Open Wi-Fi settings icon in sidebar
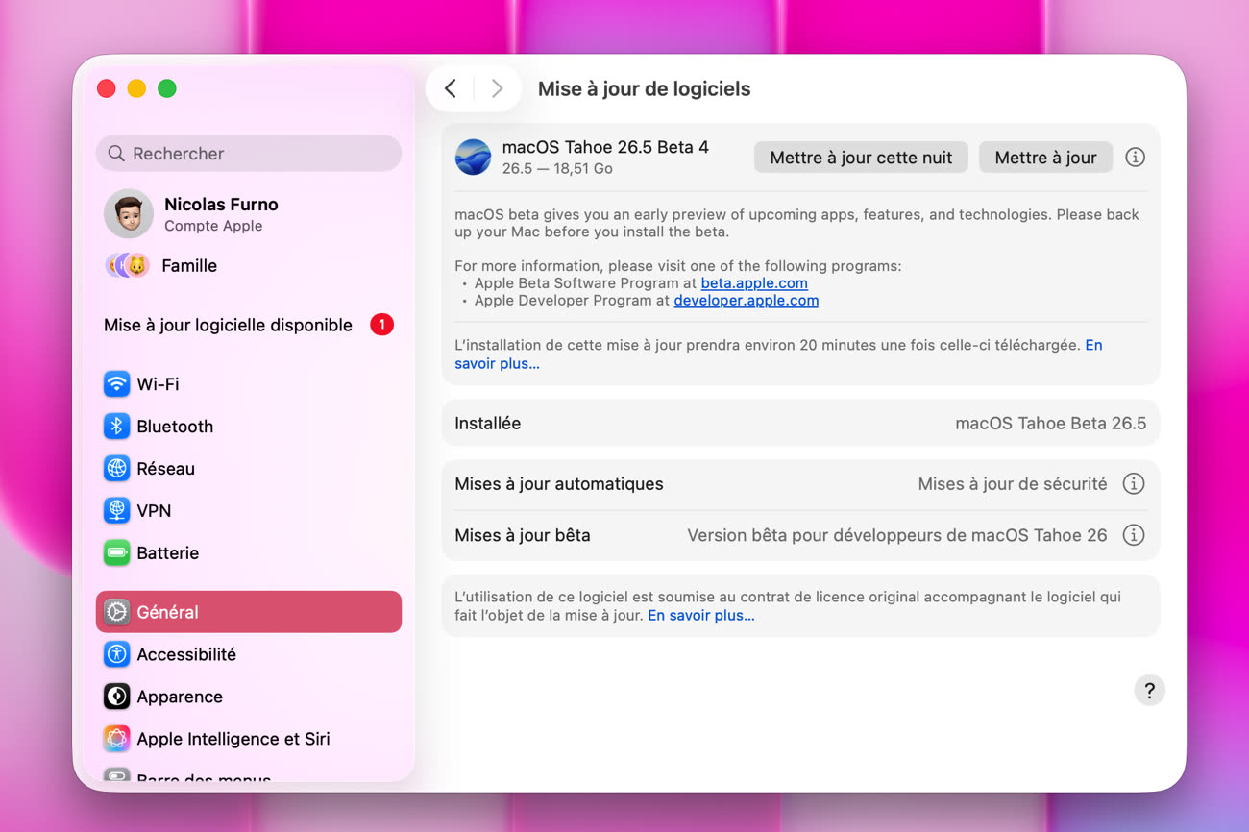The width and height of the screenshot is (1249, 832). point(116,384)
